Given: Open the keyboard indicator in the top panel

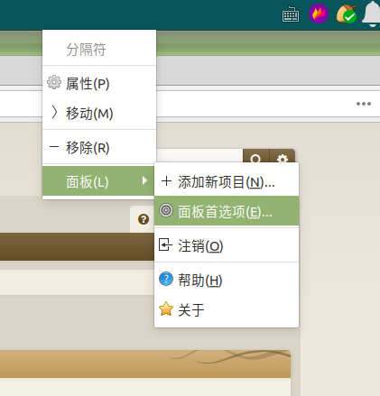Looking at the screenshot, I should [291, 14].
